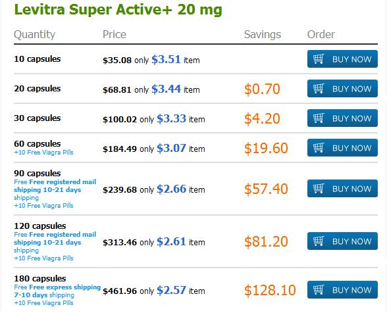Click the cart icon in 60 capsules row
The width and height of the screenshot is (387, 313).
(319, 148)
